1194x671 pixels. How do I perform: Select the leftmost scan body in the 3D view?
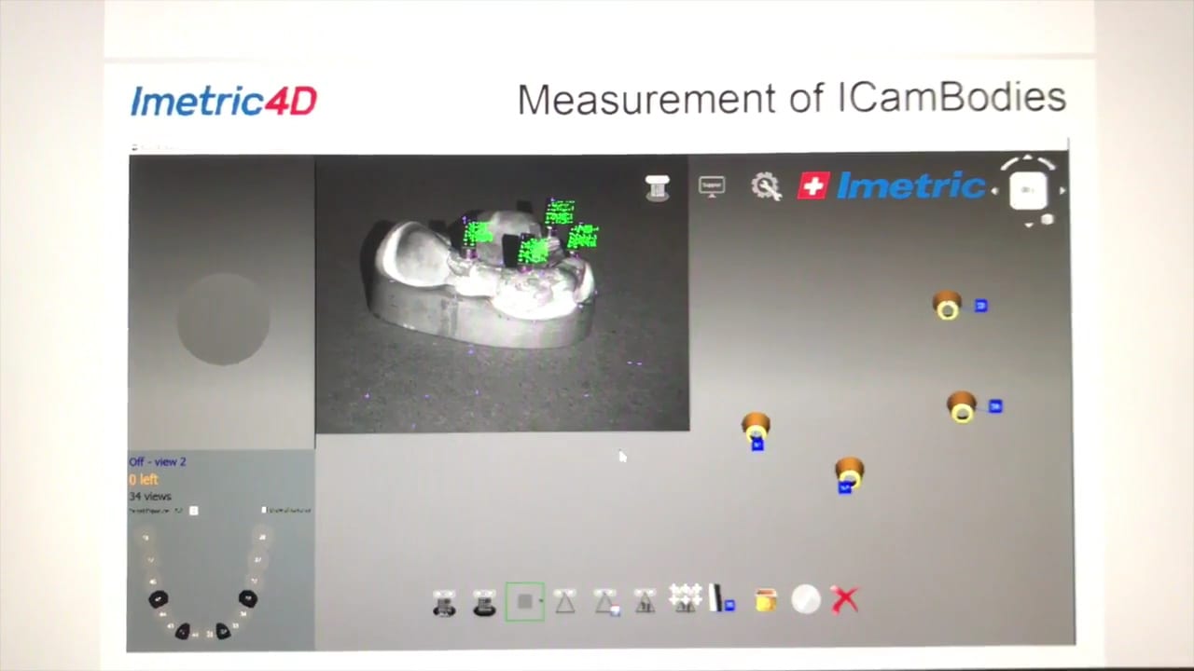756,427
